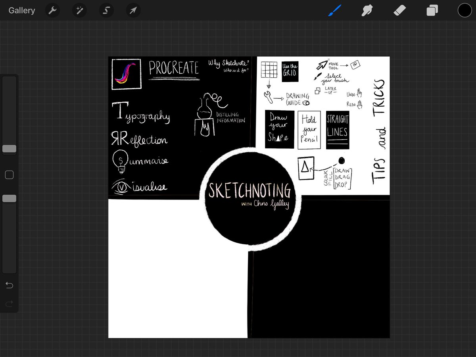
Task: Tap the PROCREATE heading on canvas
Action: 174,68
